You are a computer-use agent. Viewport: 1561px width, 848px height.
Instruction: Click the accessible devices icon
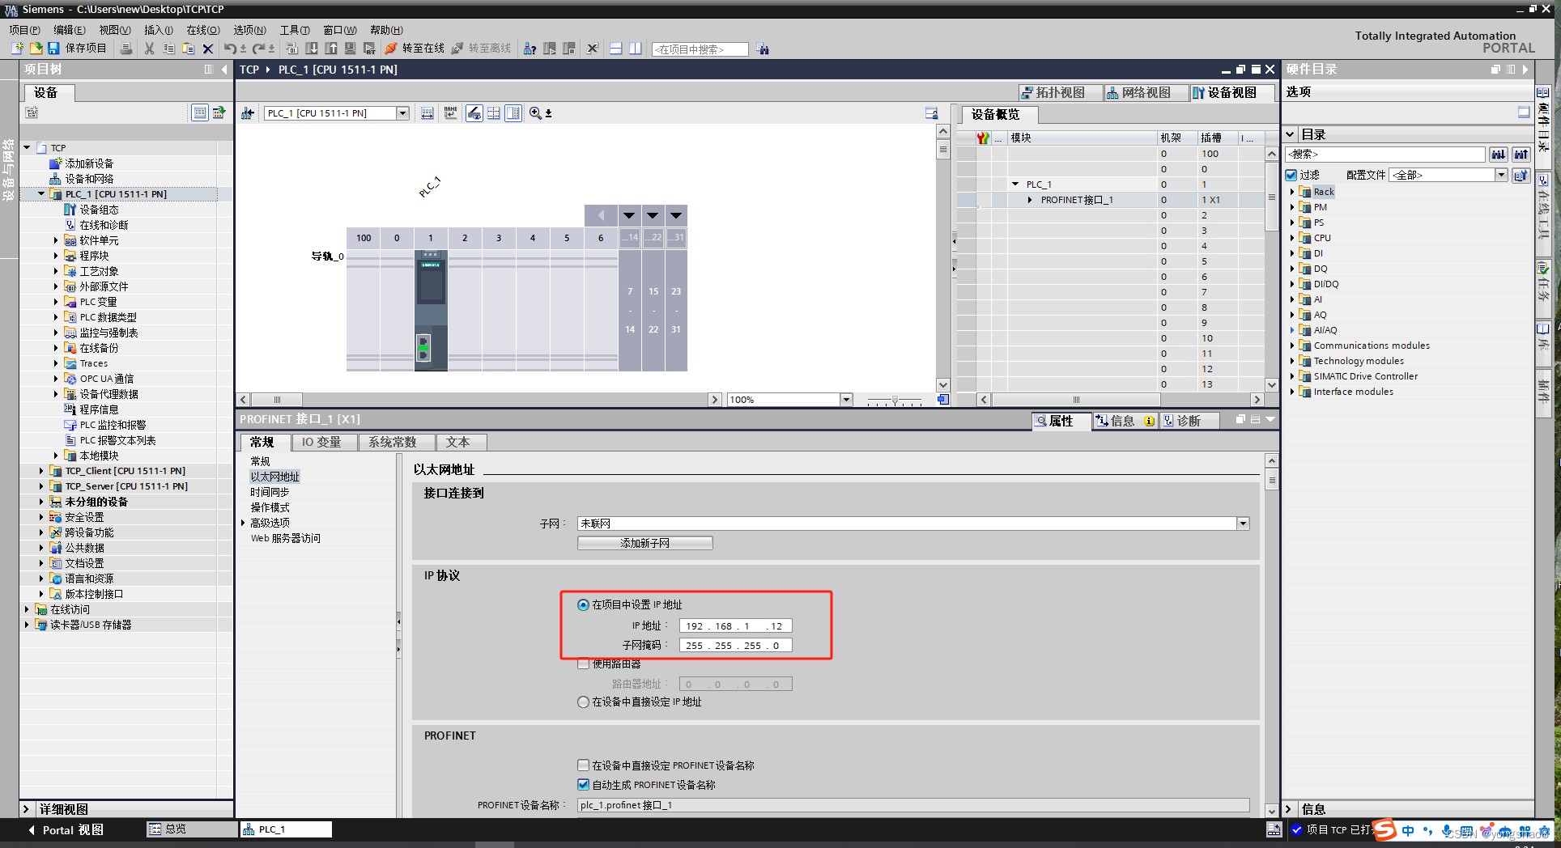click(x=530, y=49)
